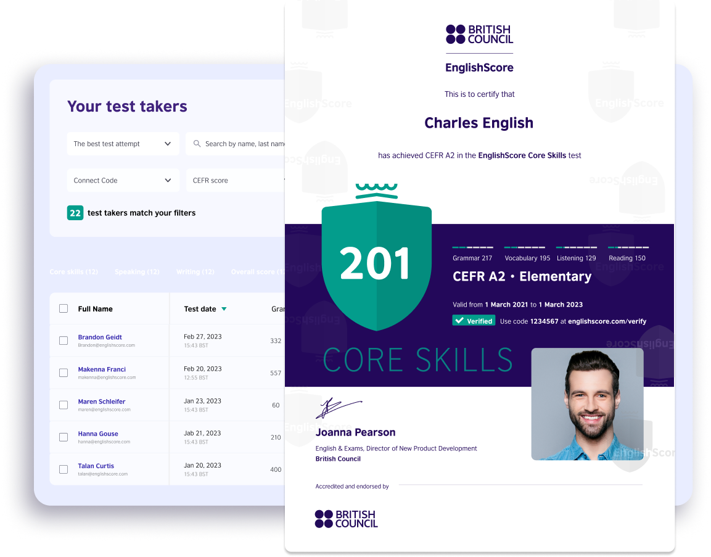Switch to the Speaking (12) tab
The image size is (711, 557).
pos(137,271)
